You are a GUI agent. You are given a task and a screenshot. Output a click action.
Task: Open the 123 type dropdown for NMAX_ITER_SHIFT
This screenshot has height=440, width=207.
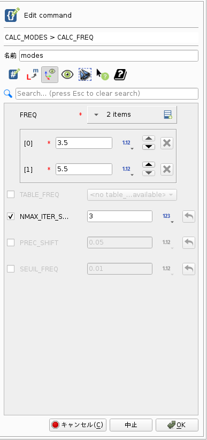pos(167,217)
